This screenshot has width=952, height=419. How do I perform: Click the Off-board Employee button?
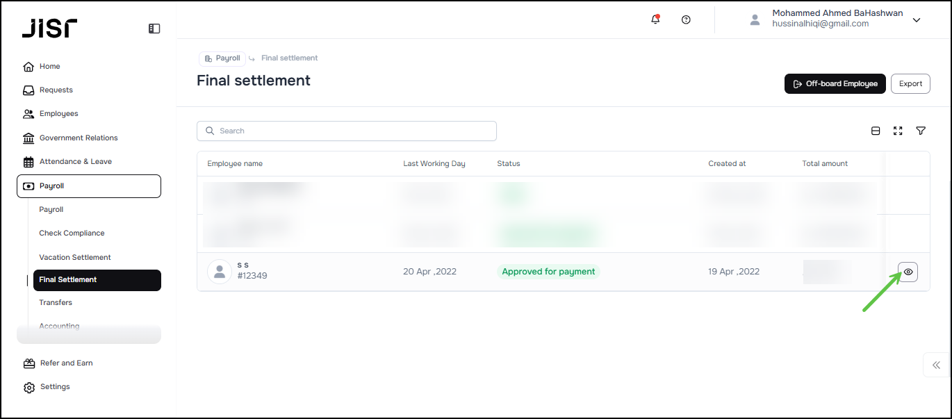tap(835, 83)
